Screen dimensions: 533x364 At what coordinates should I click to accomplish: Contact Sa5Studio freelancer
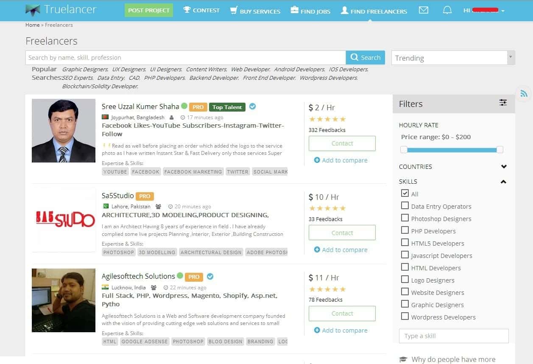342,232
